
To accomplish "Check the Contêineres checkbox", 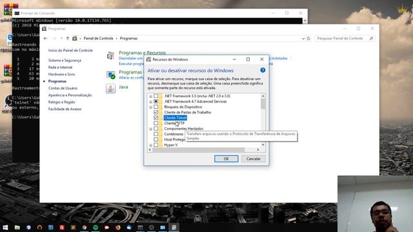I will 156,134.
